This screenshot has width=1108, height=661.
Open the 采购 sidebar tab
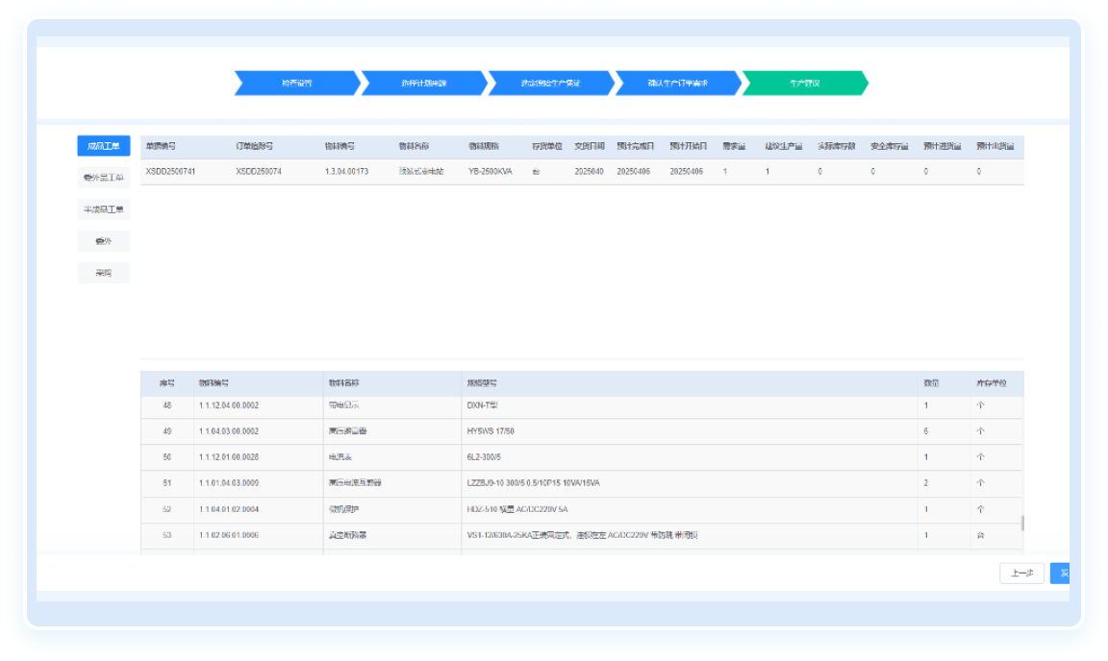pyautogui.click(x=104, y=273)
